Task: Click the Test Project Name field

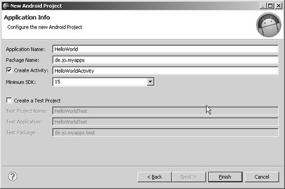Action: coord(165,111)
